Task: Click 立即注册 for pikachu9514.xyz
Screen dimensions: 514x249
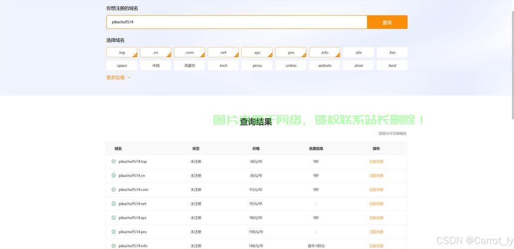Action: [x=376, y=218]
